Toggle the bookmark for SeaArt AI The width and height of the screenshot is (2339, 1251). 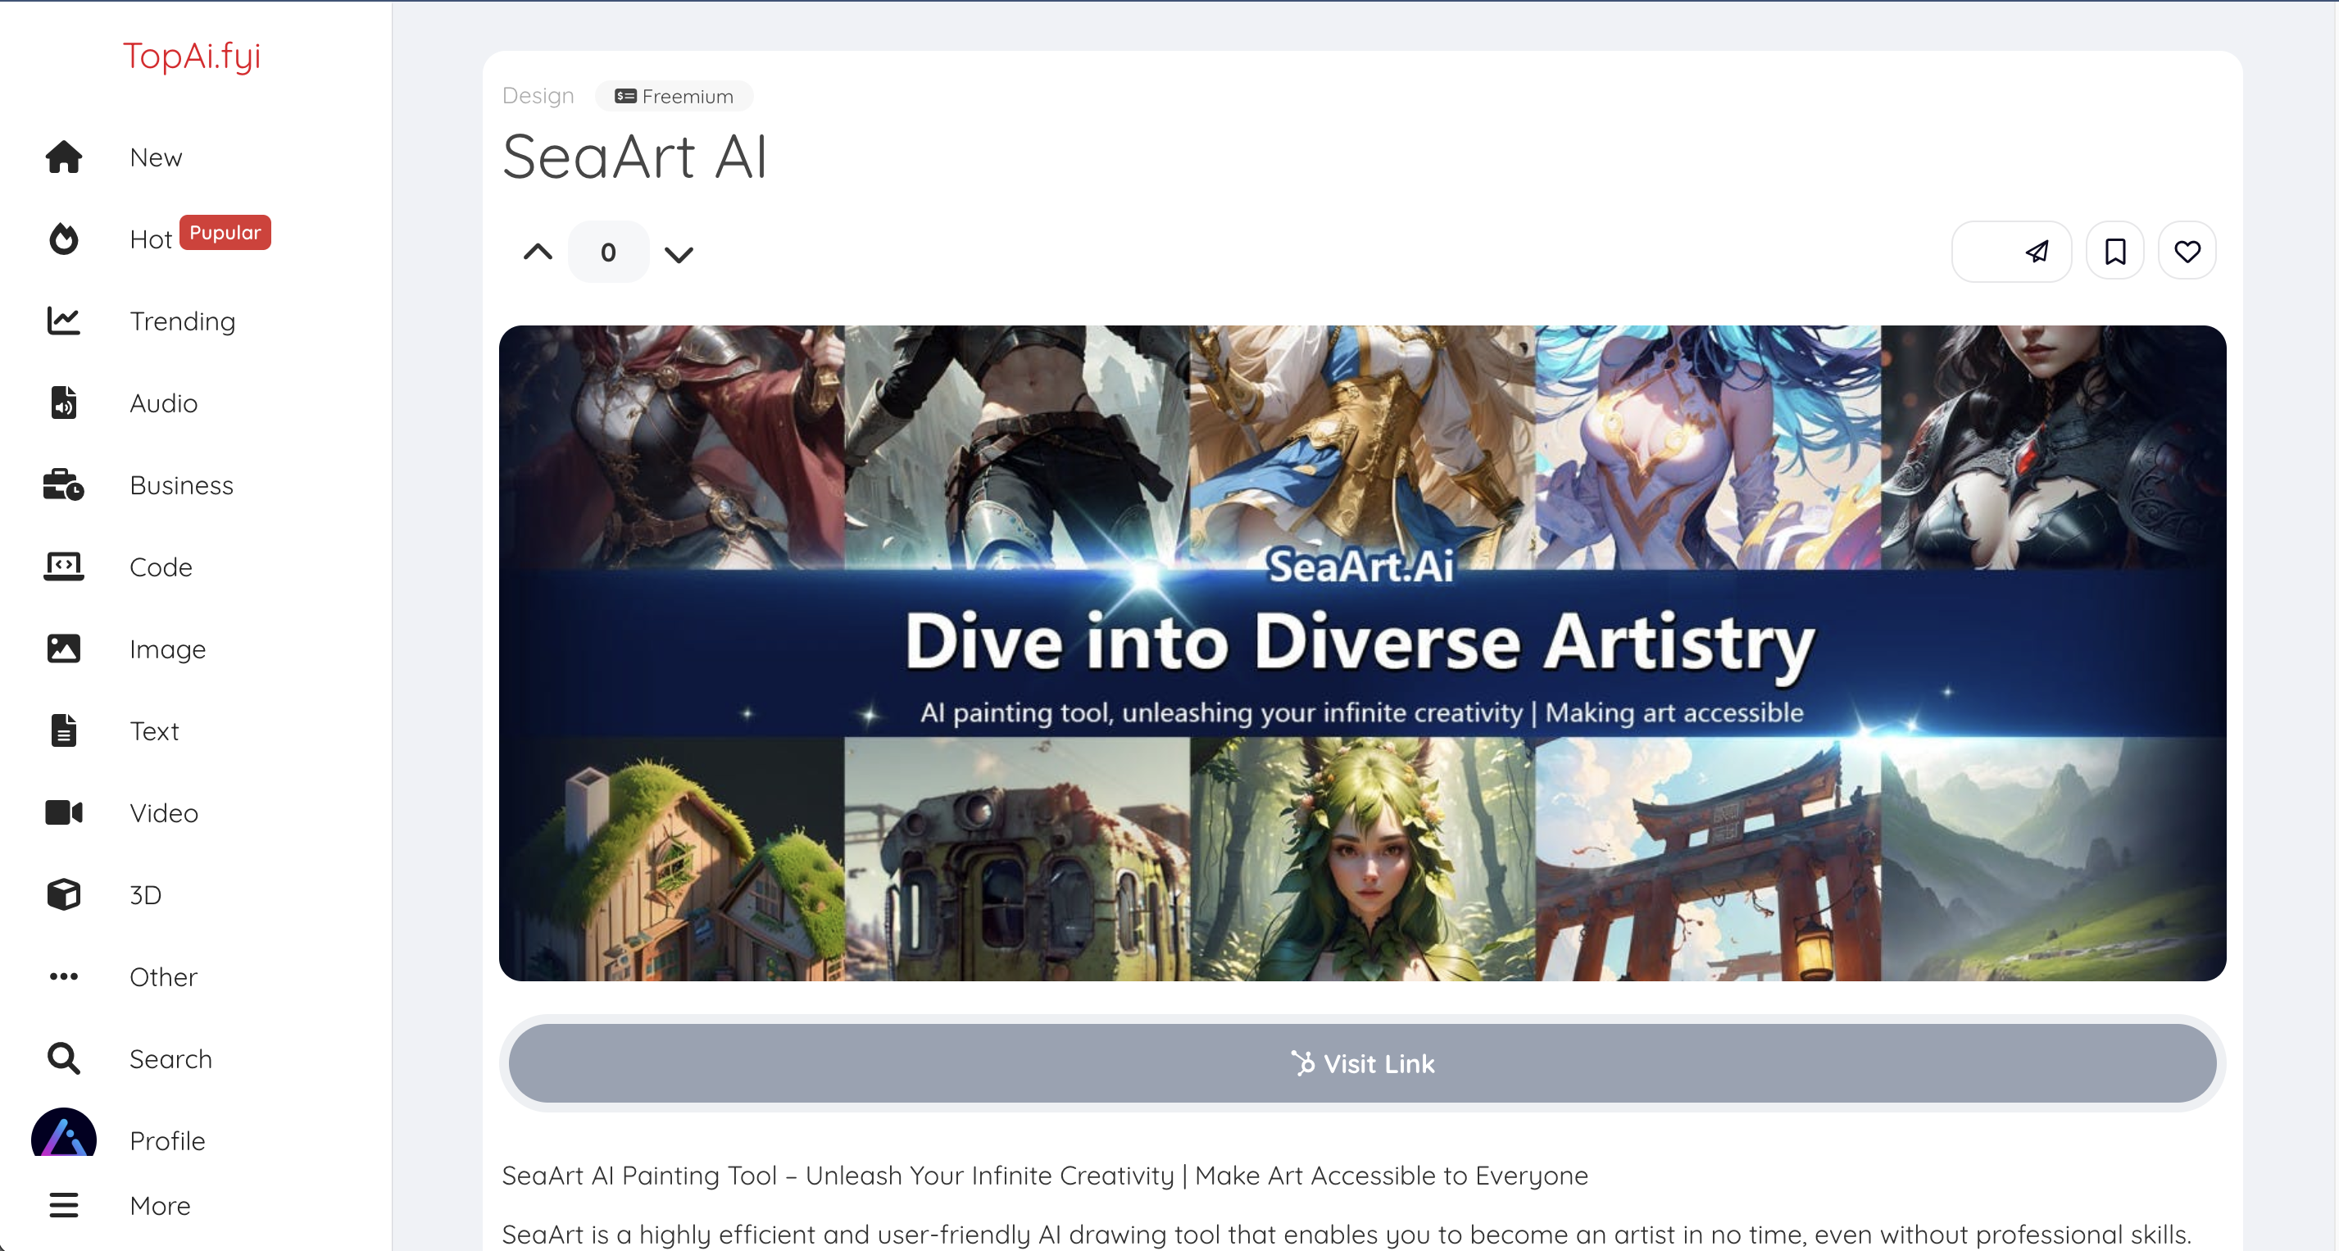click(2114, 252)
